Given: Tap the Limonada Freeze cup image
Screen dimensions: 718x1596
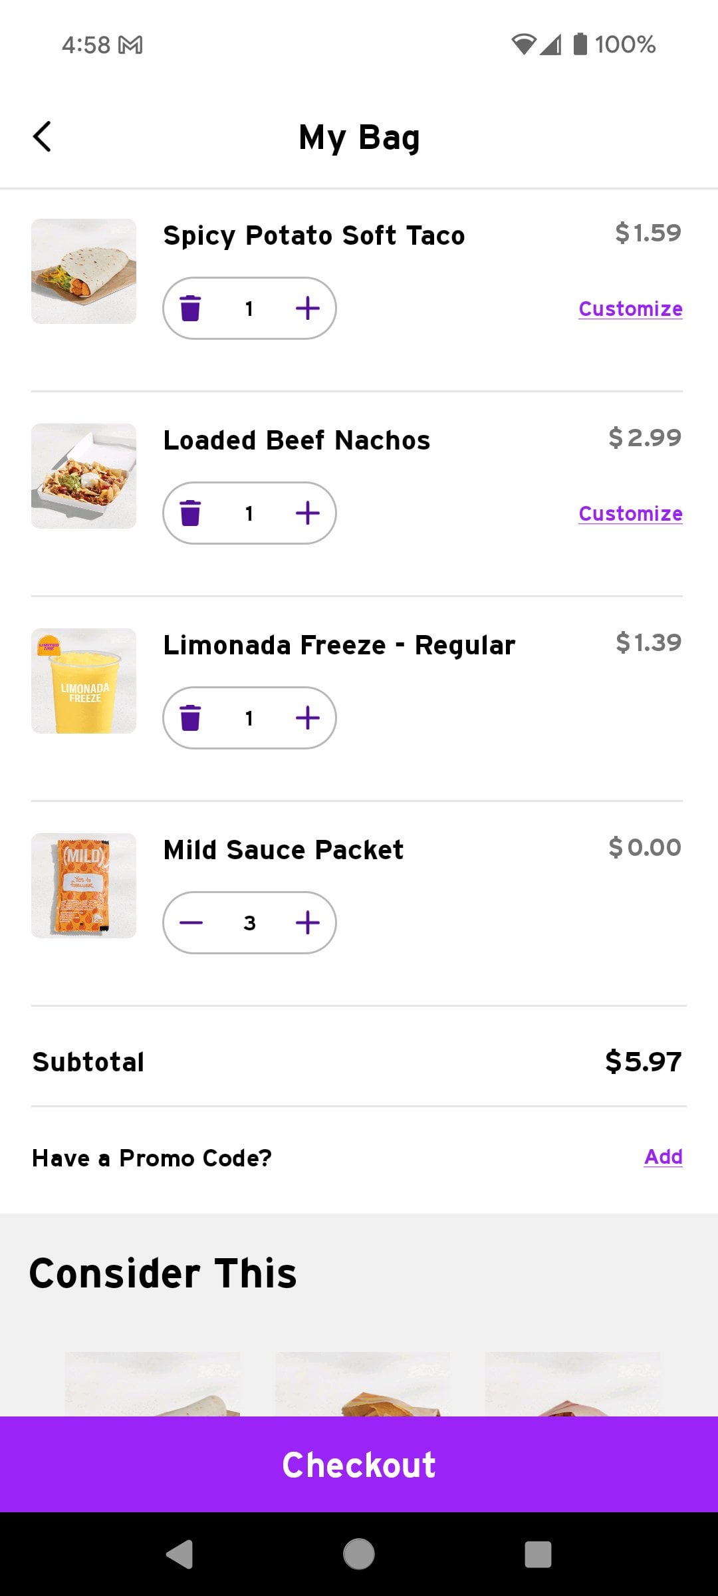Looking at the screenshot, I should coord(84,681).
